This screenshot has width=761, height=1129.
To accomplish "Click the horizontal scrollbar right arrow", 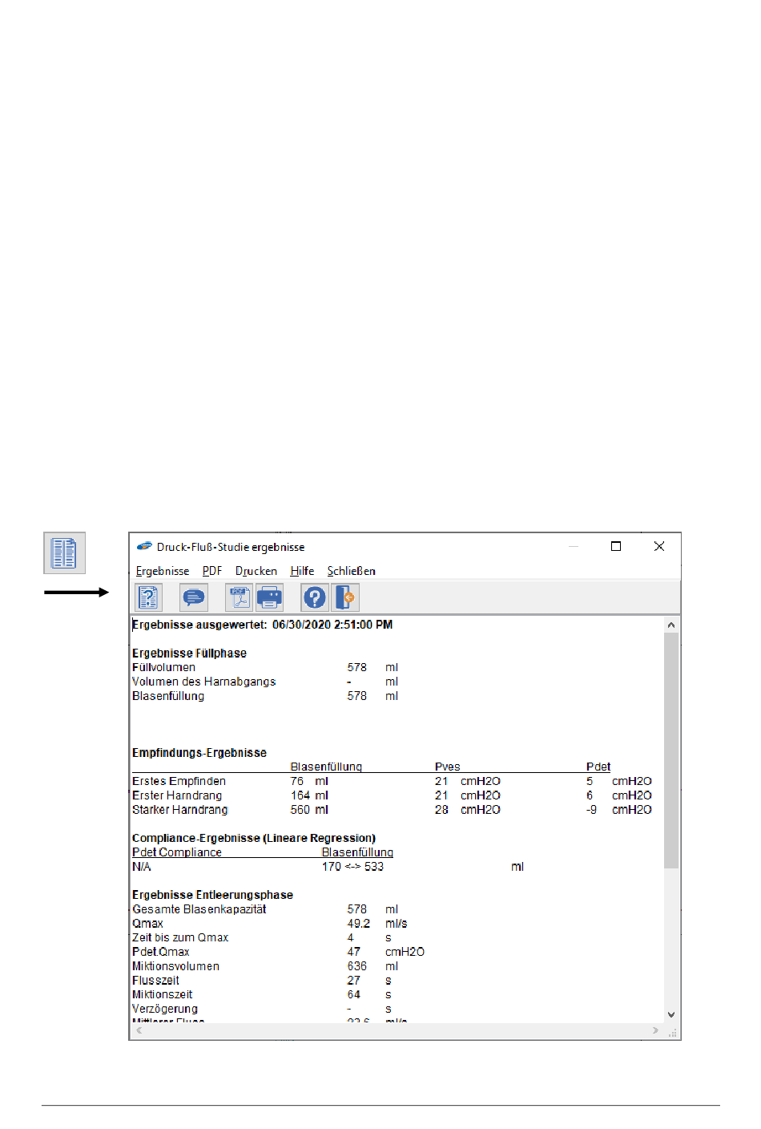I will 655,1030.
